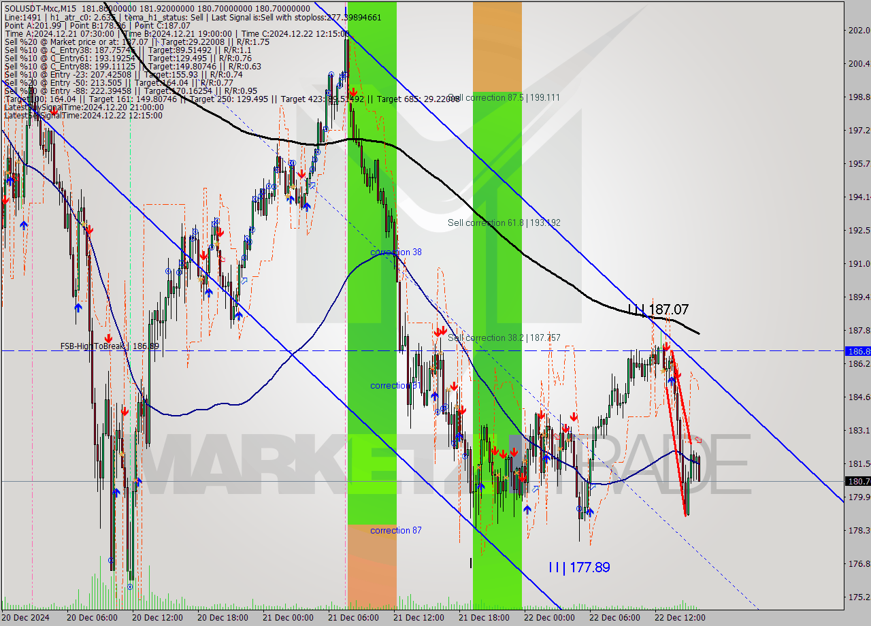This screenshot has height=626, width=871.
Task: Click the 'Point A:201.99' info line
Action: coord(97,26)
